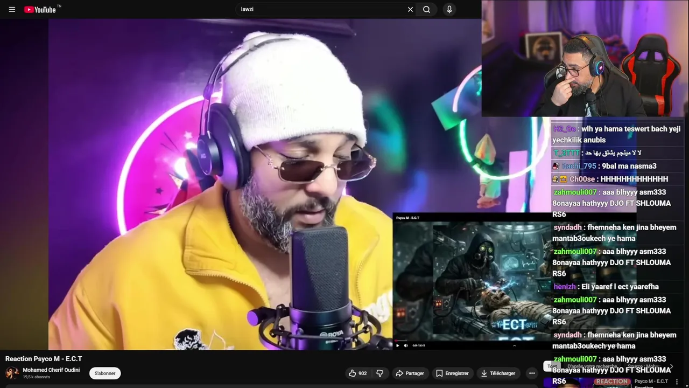Click the 'Reaction Psyco M - E.C.T' title
The height and width of the screenshot is (388, 689).
44,359
